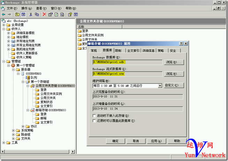This screenshot has width=228, height=161.
Task: Expand the 系统策略 tree node
Action: (x=13, y=130)
